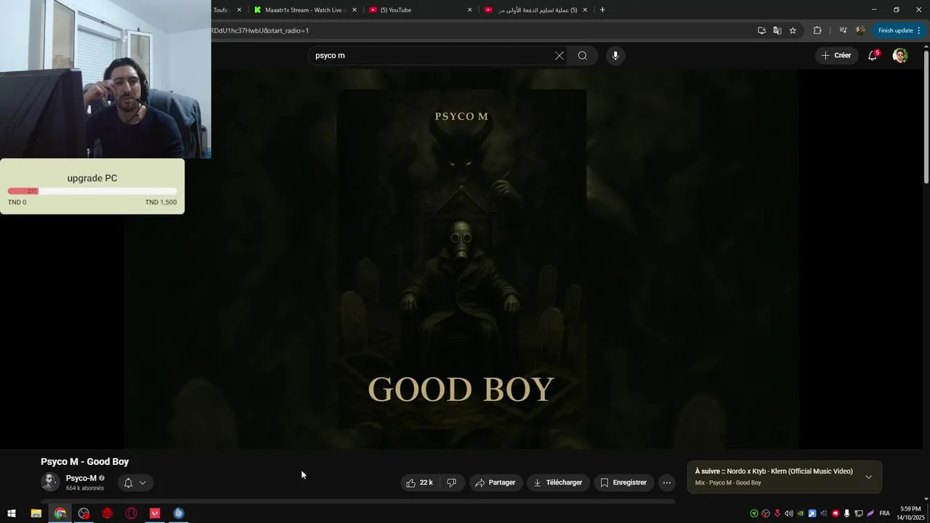
Task: Open Opera browser from taskbar
Action: click(132, 514)
